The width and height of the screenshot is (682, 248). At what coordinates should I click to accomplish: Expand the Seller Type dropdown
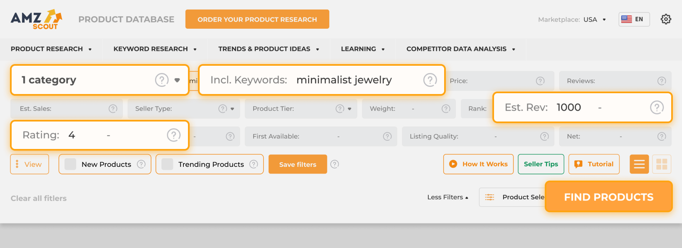point(231,109)
